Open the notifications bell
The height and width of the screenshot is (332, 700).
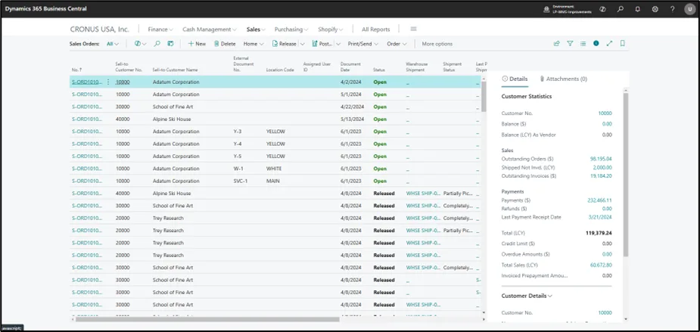(x=637, y=9)
